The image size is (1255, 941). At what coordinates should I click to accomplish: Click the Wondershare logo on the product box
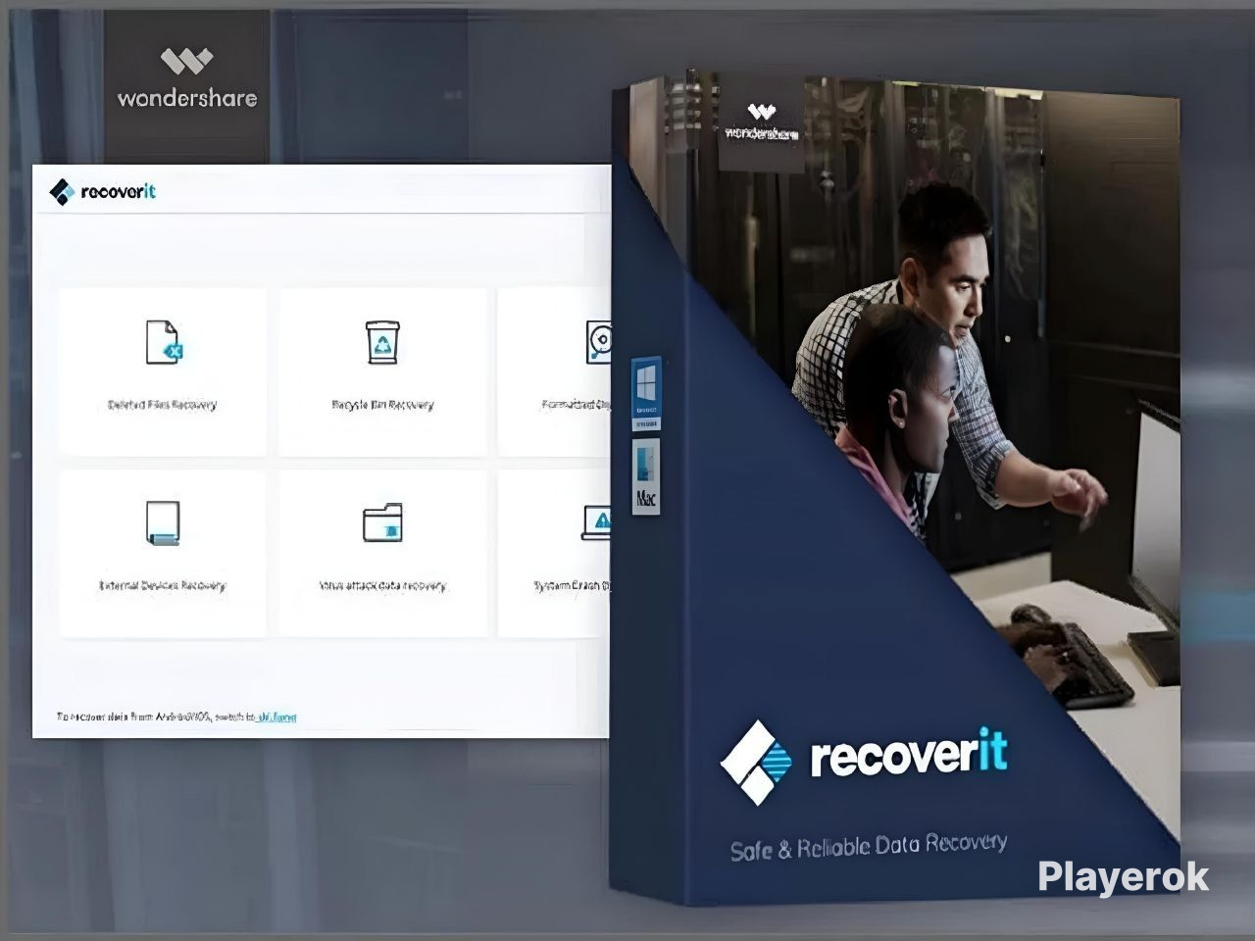762,122
